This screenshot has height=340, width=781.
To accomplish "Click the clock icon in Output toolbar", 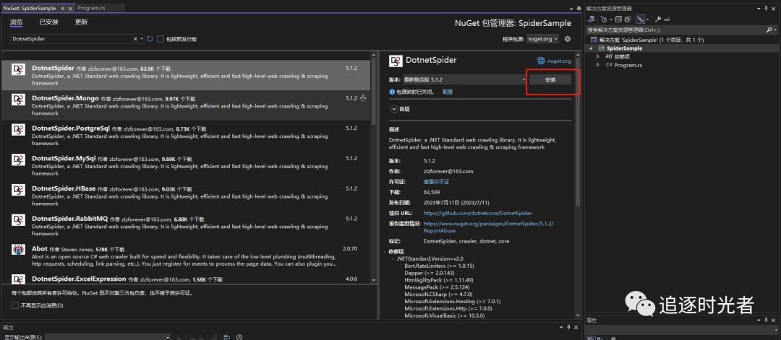I will click(239, 337).
